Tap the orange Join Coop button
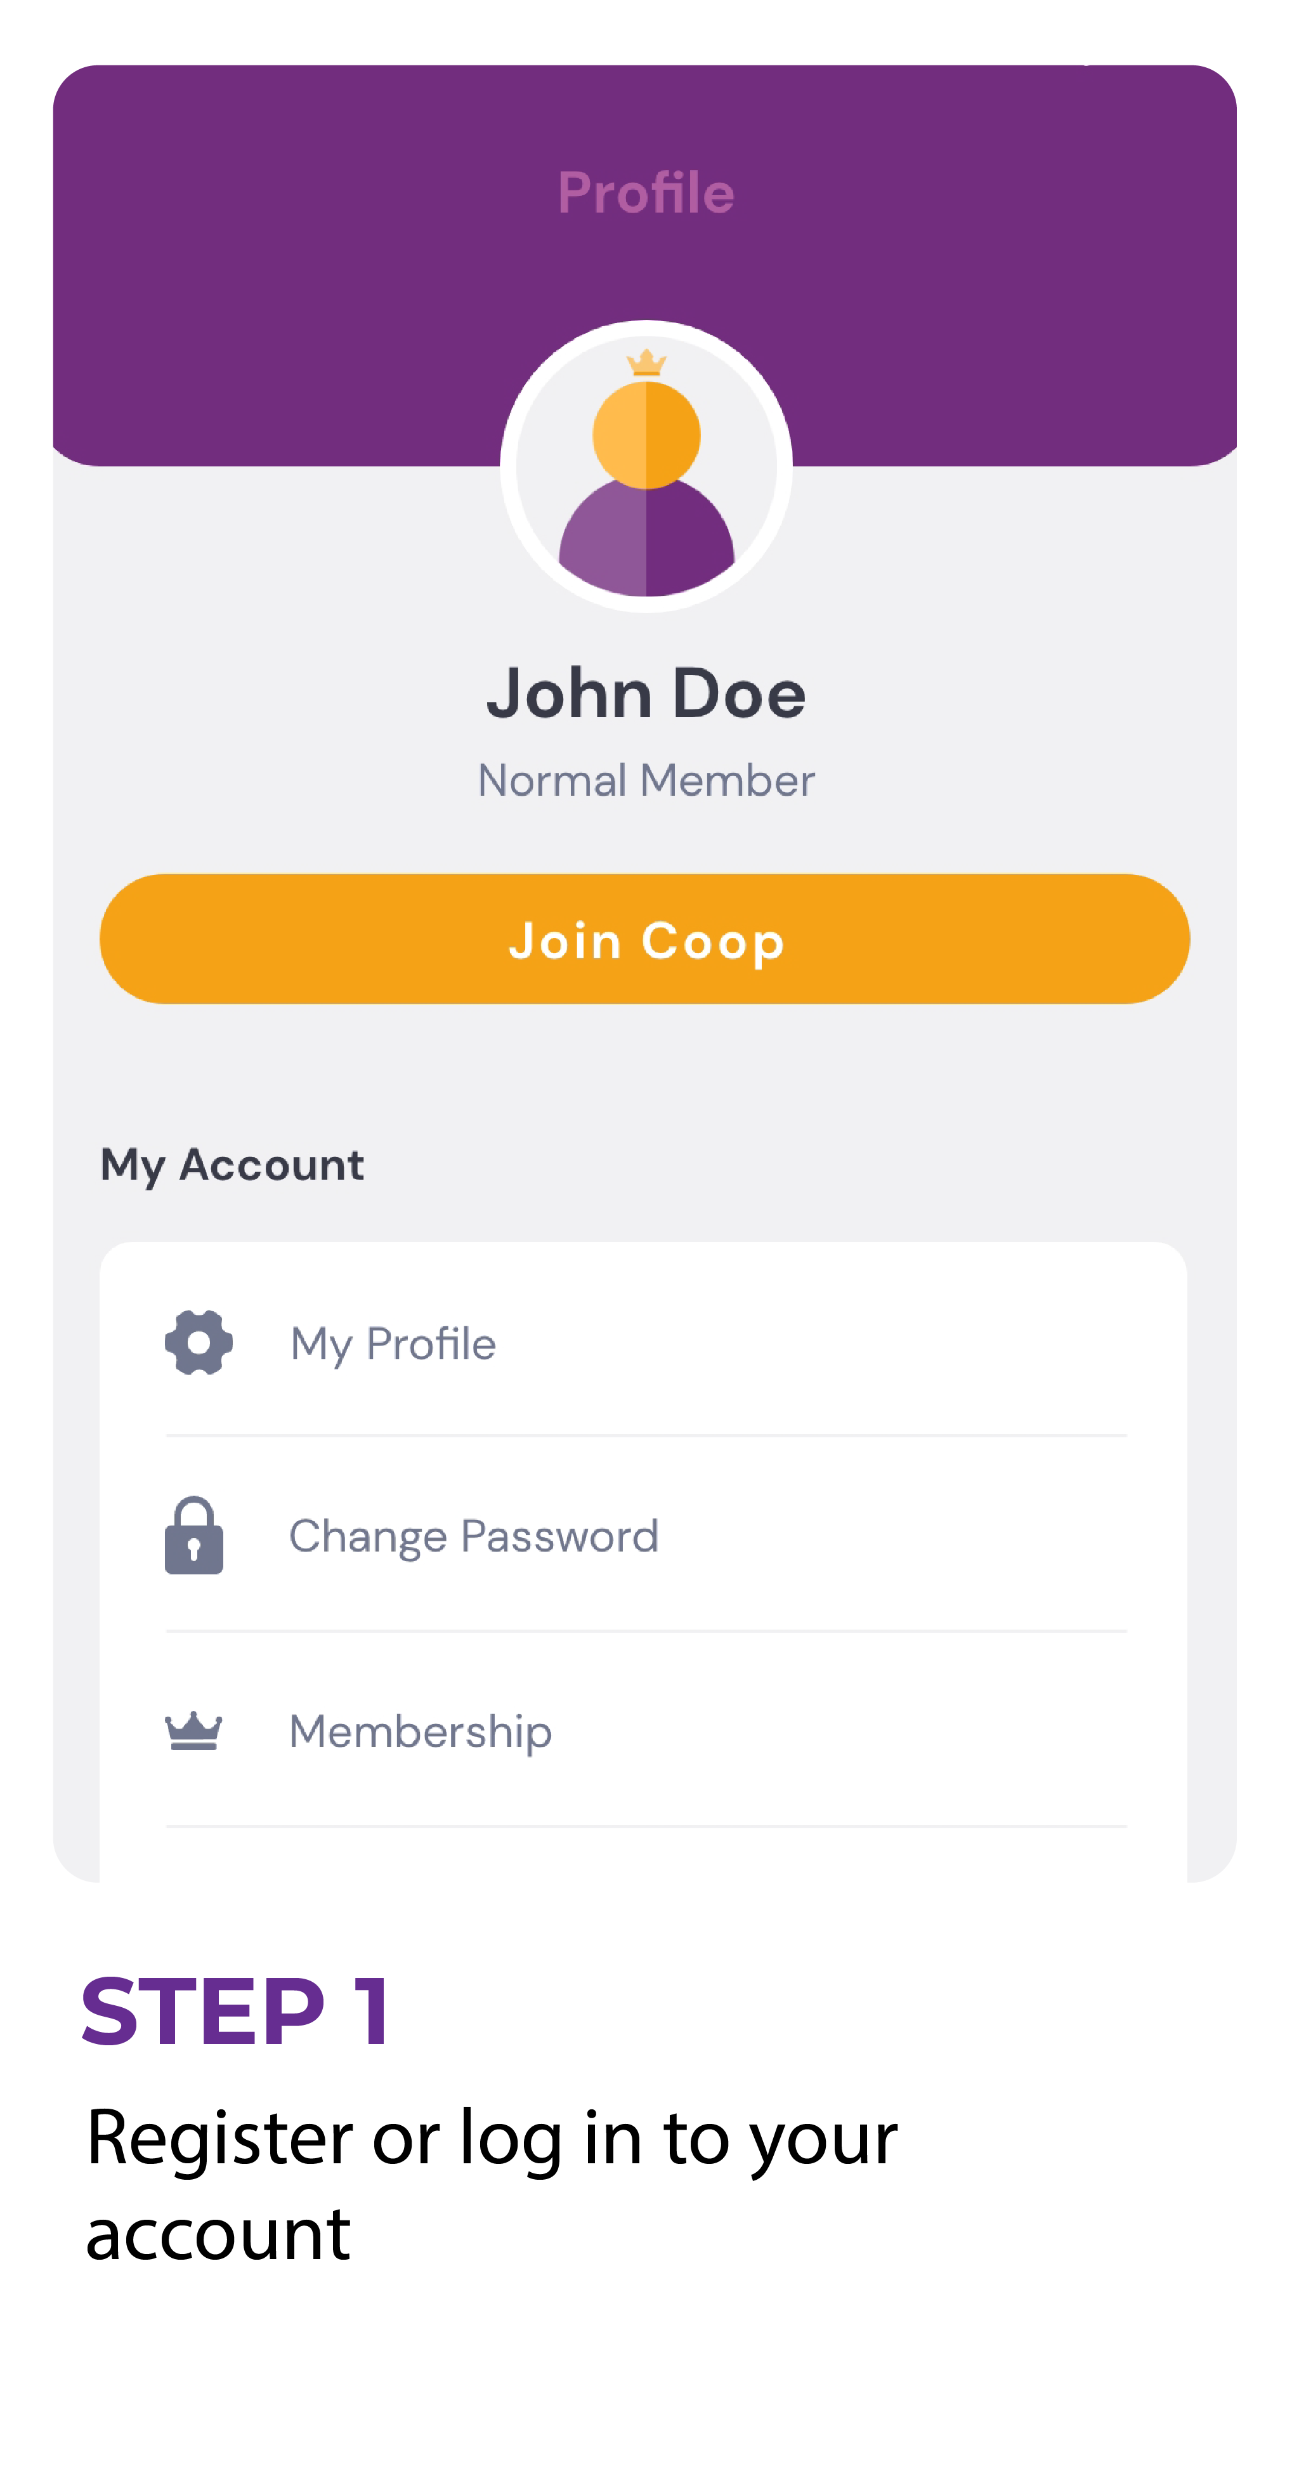 click(645, 939)
